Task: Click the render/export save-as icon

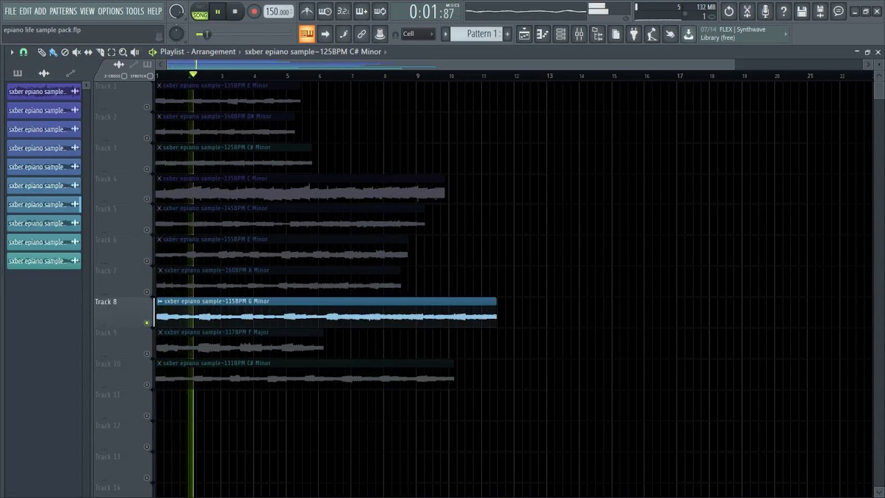Action: (x=820, y=12)
